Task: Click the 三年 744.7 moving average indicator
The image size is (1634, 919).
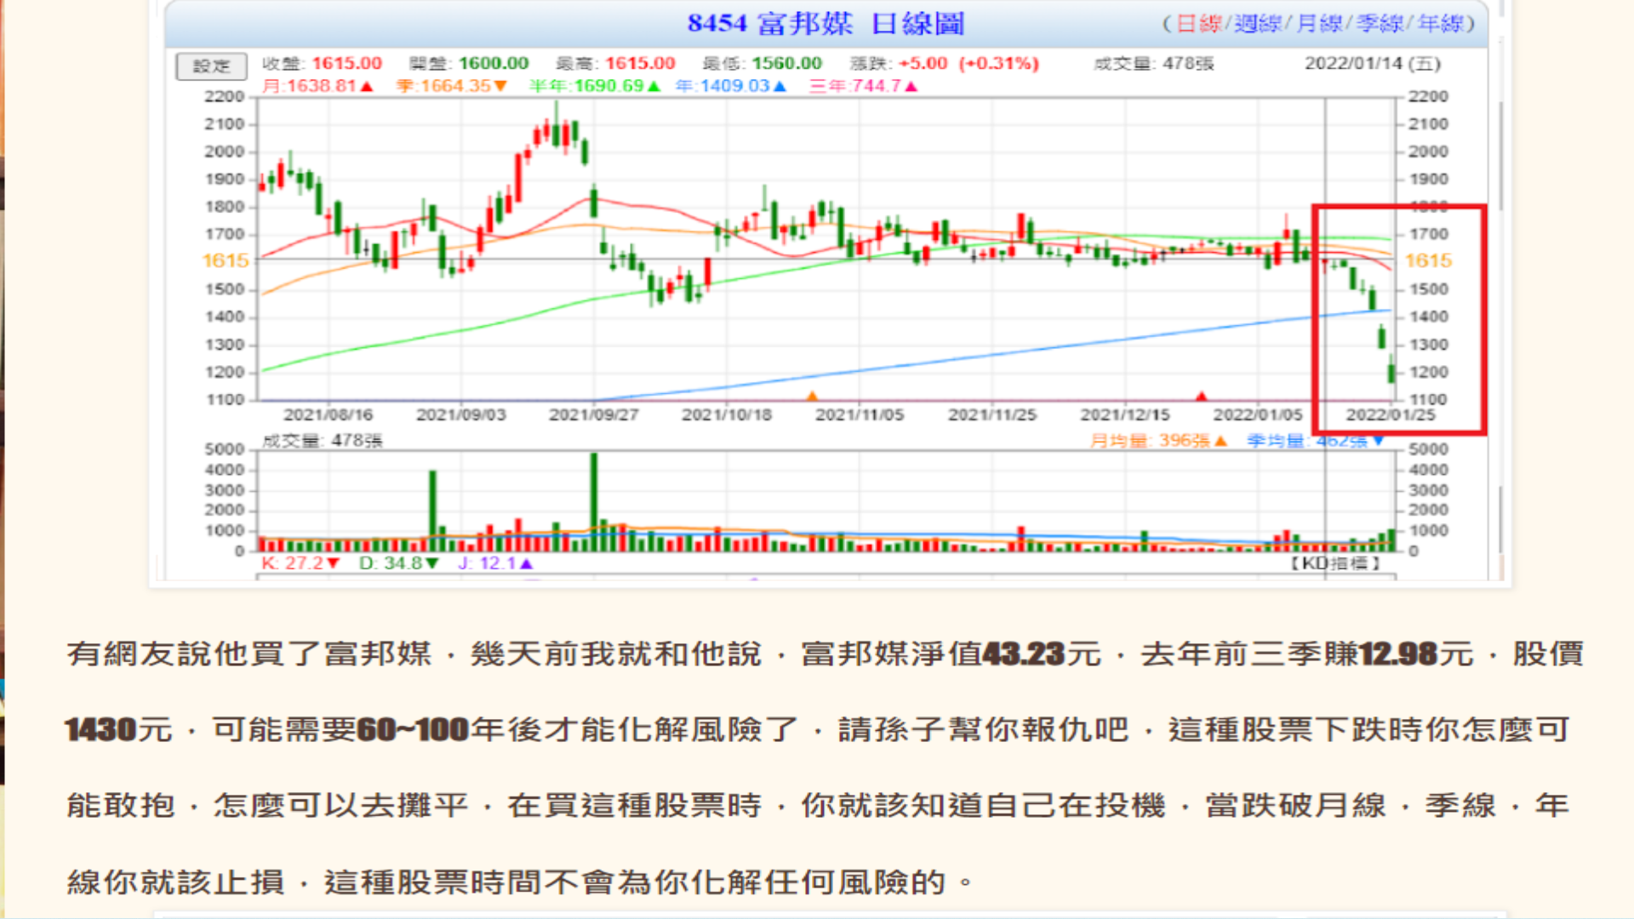Action: pyautogui.click(x=862, y=86)
